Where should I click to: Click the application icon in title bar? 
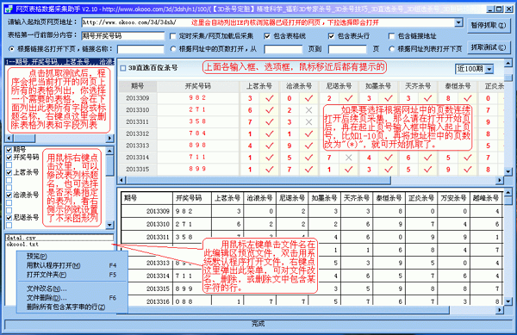click(9, 9)
